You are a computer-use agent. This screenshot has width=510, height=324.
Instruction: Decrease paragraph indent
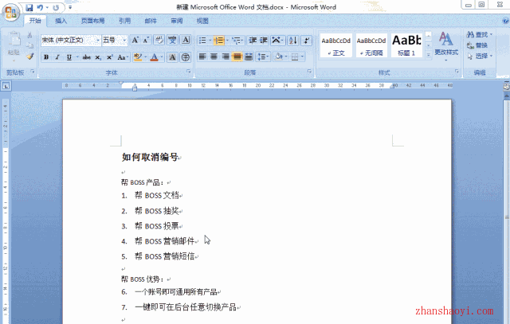tap(253, 41)
